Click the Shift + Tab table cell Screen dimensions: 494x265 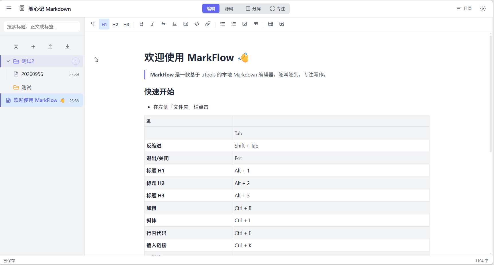(x=331, y=146)
